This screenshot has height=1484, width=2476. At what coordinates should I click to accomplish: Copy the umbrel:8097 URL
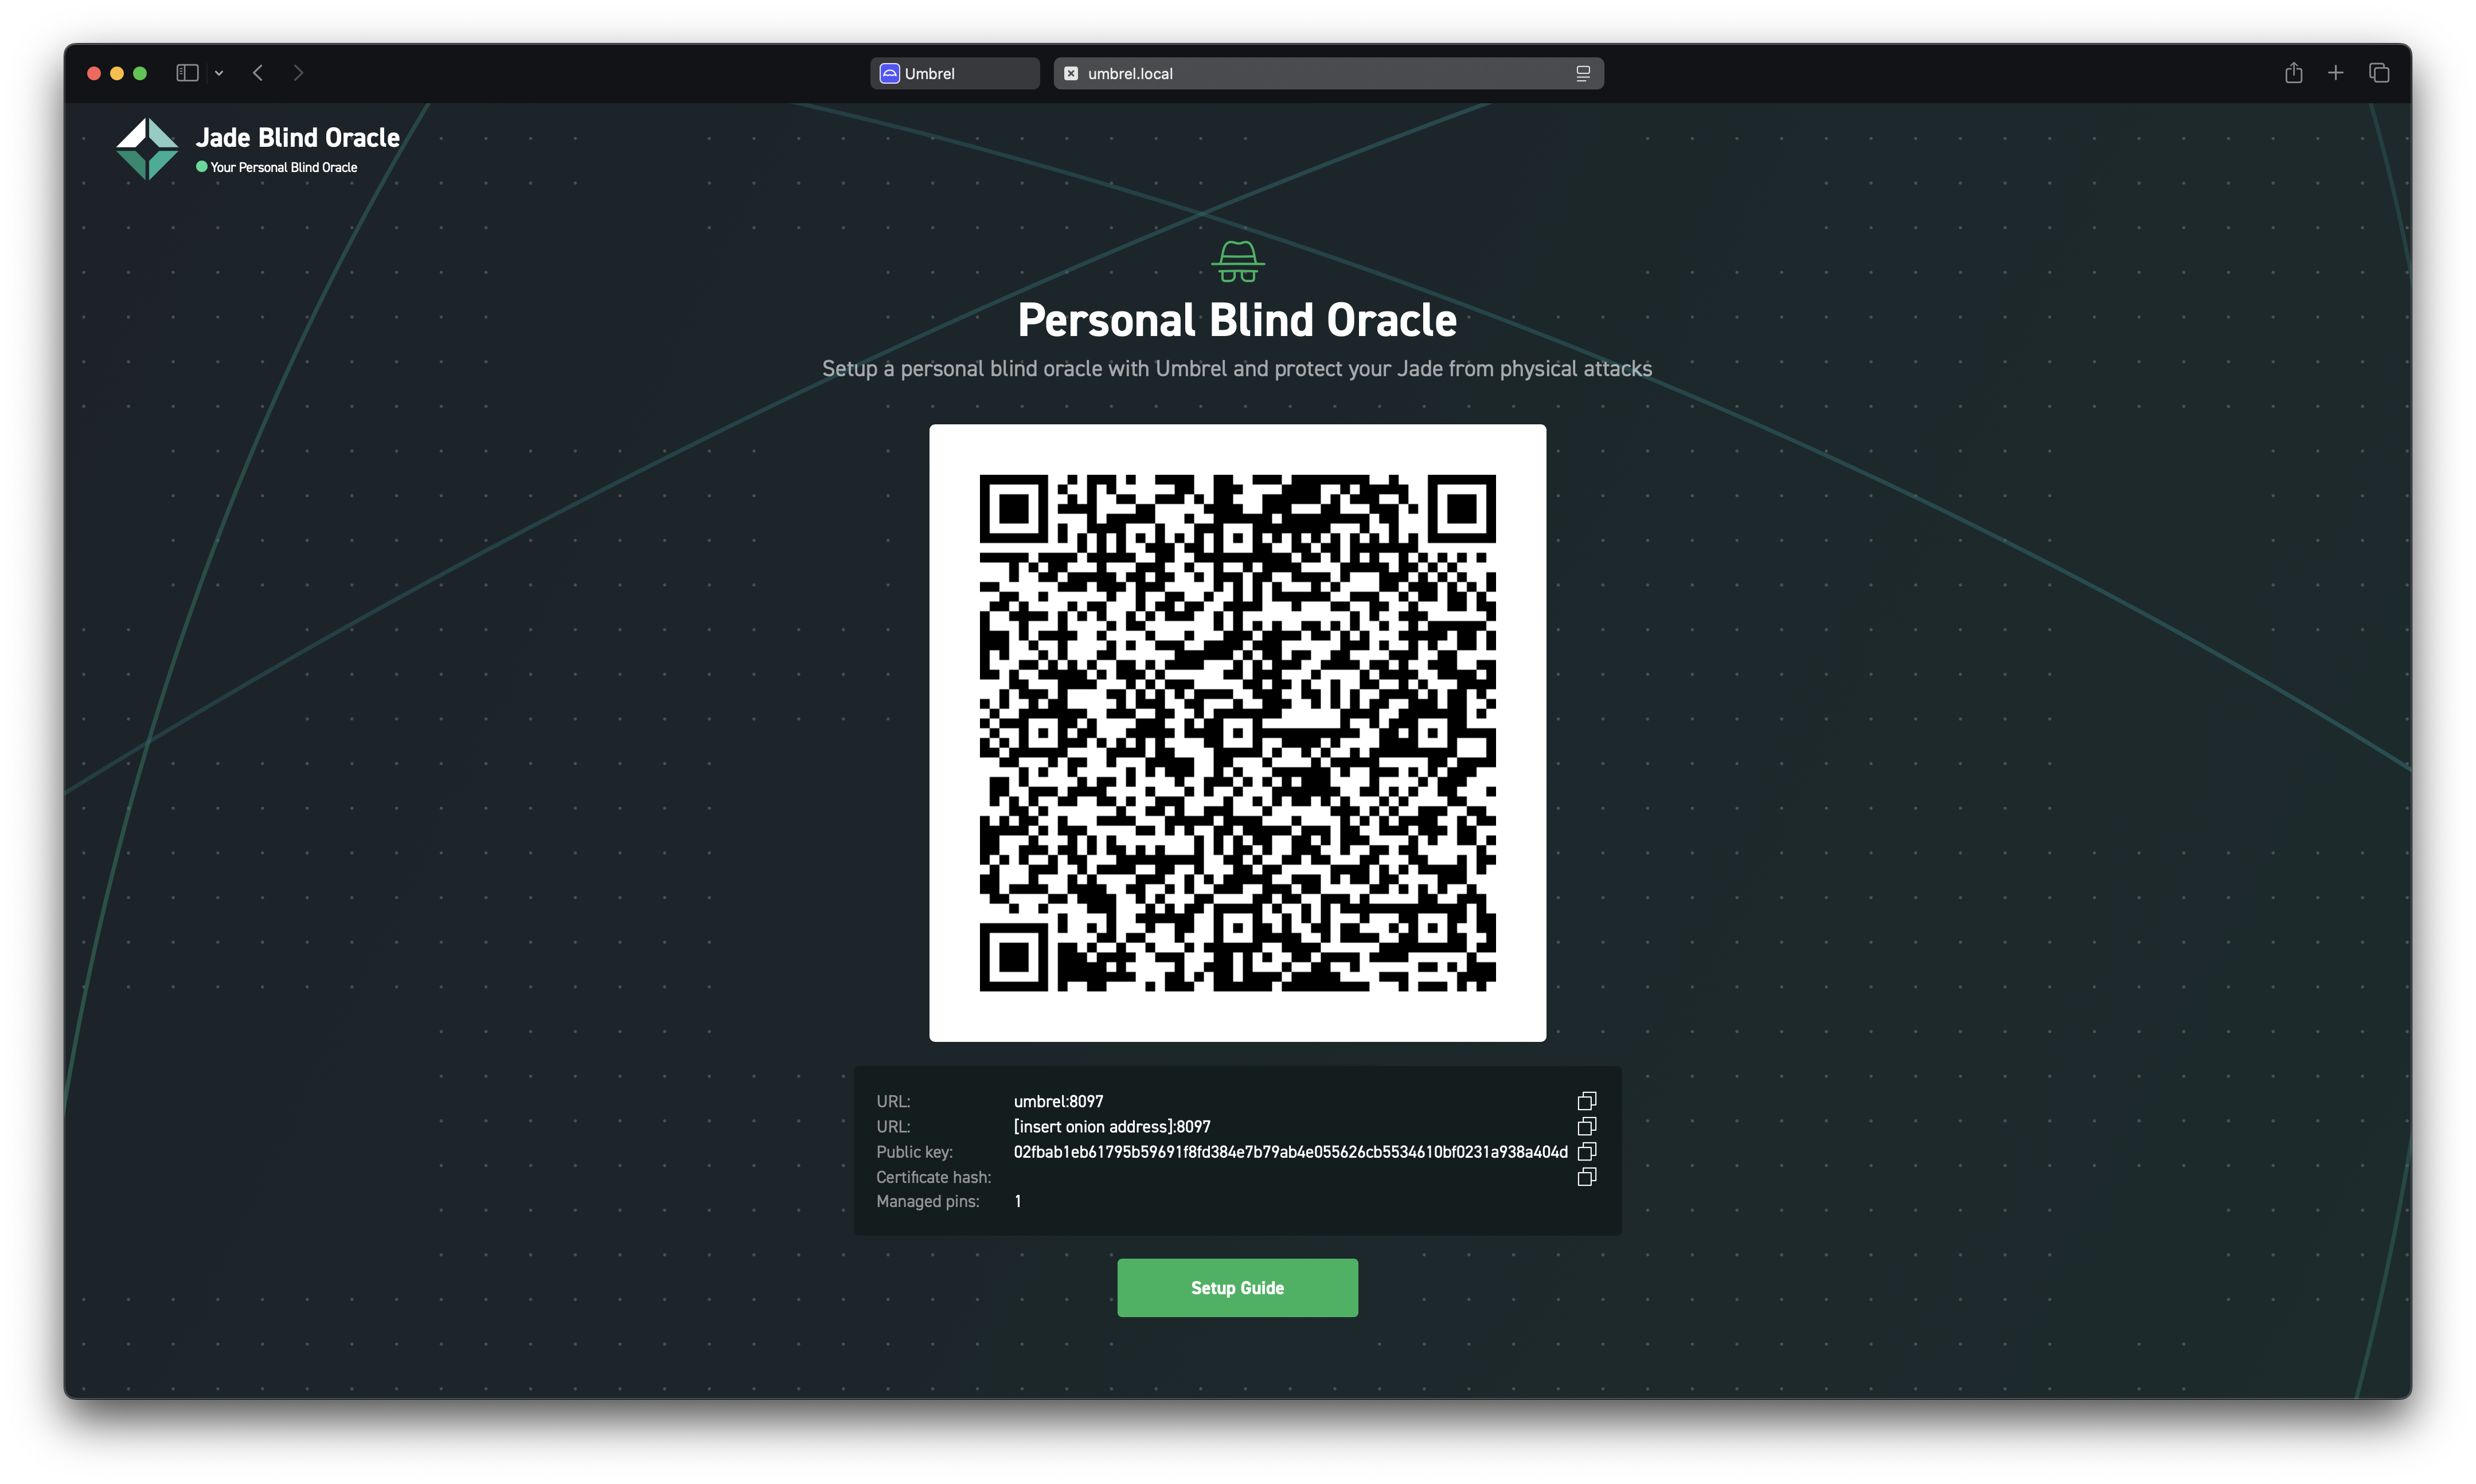1586,1101
